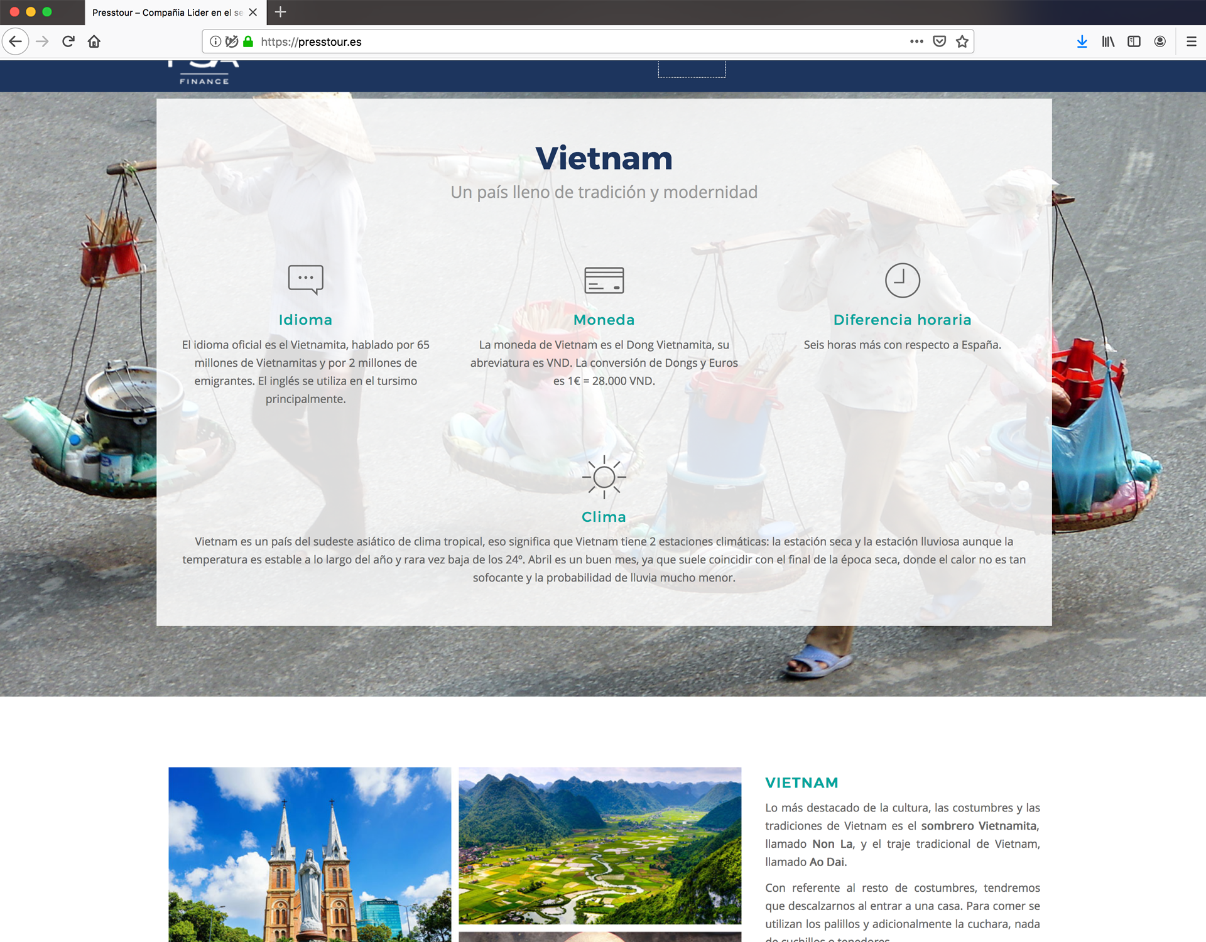This screenshot has width=1206, height=942.
Task: Toggle the sidebar view icon
Action: 1134,41
